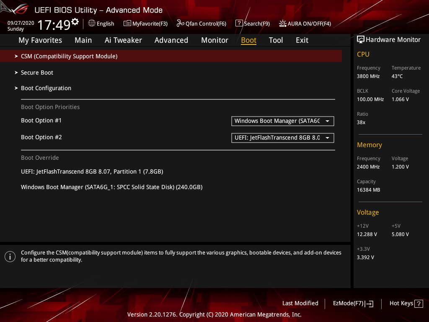The width and height of the screenshot is (429, 322).
Task: Click the EzMode exit arrow icon
Action: click(x=370, y=304)
